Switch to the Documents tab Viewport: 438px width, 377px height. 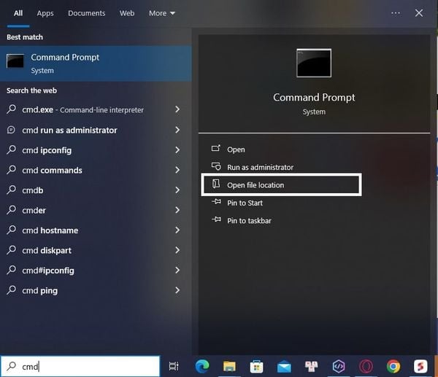87,13
